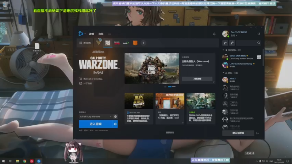The width and height of the screenshot is (292, 164).
Task: Select friend L1AiHeart (Yaoda Wang)
Action: pos(242,65)
